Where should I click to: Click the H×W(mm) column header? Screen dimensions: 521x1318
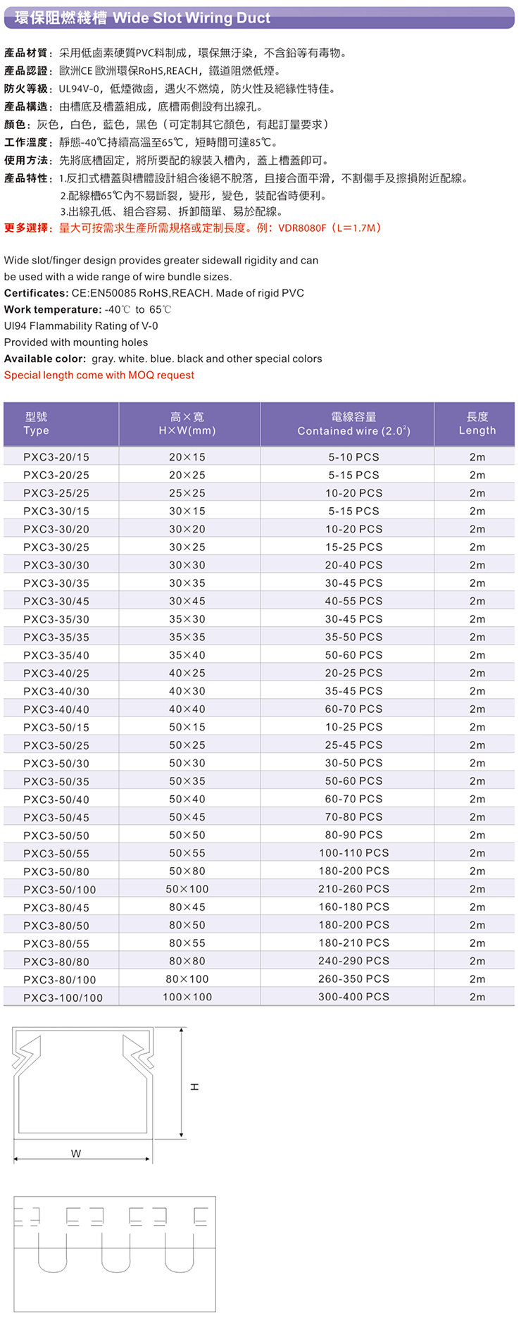coord(187,423)
